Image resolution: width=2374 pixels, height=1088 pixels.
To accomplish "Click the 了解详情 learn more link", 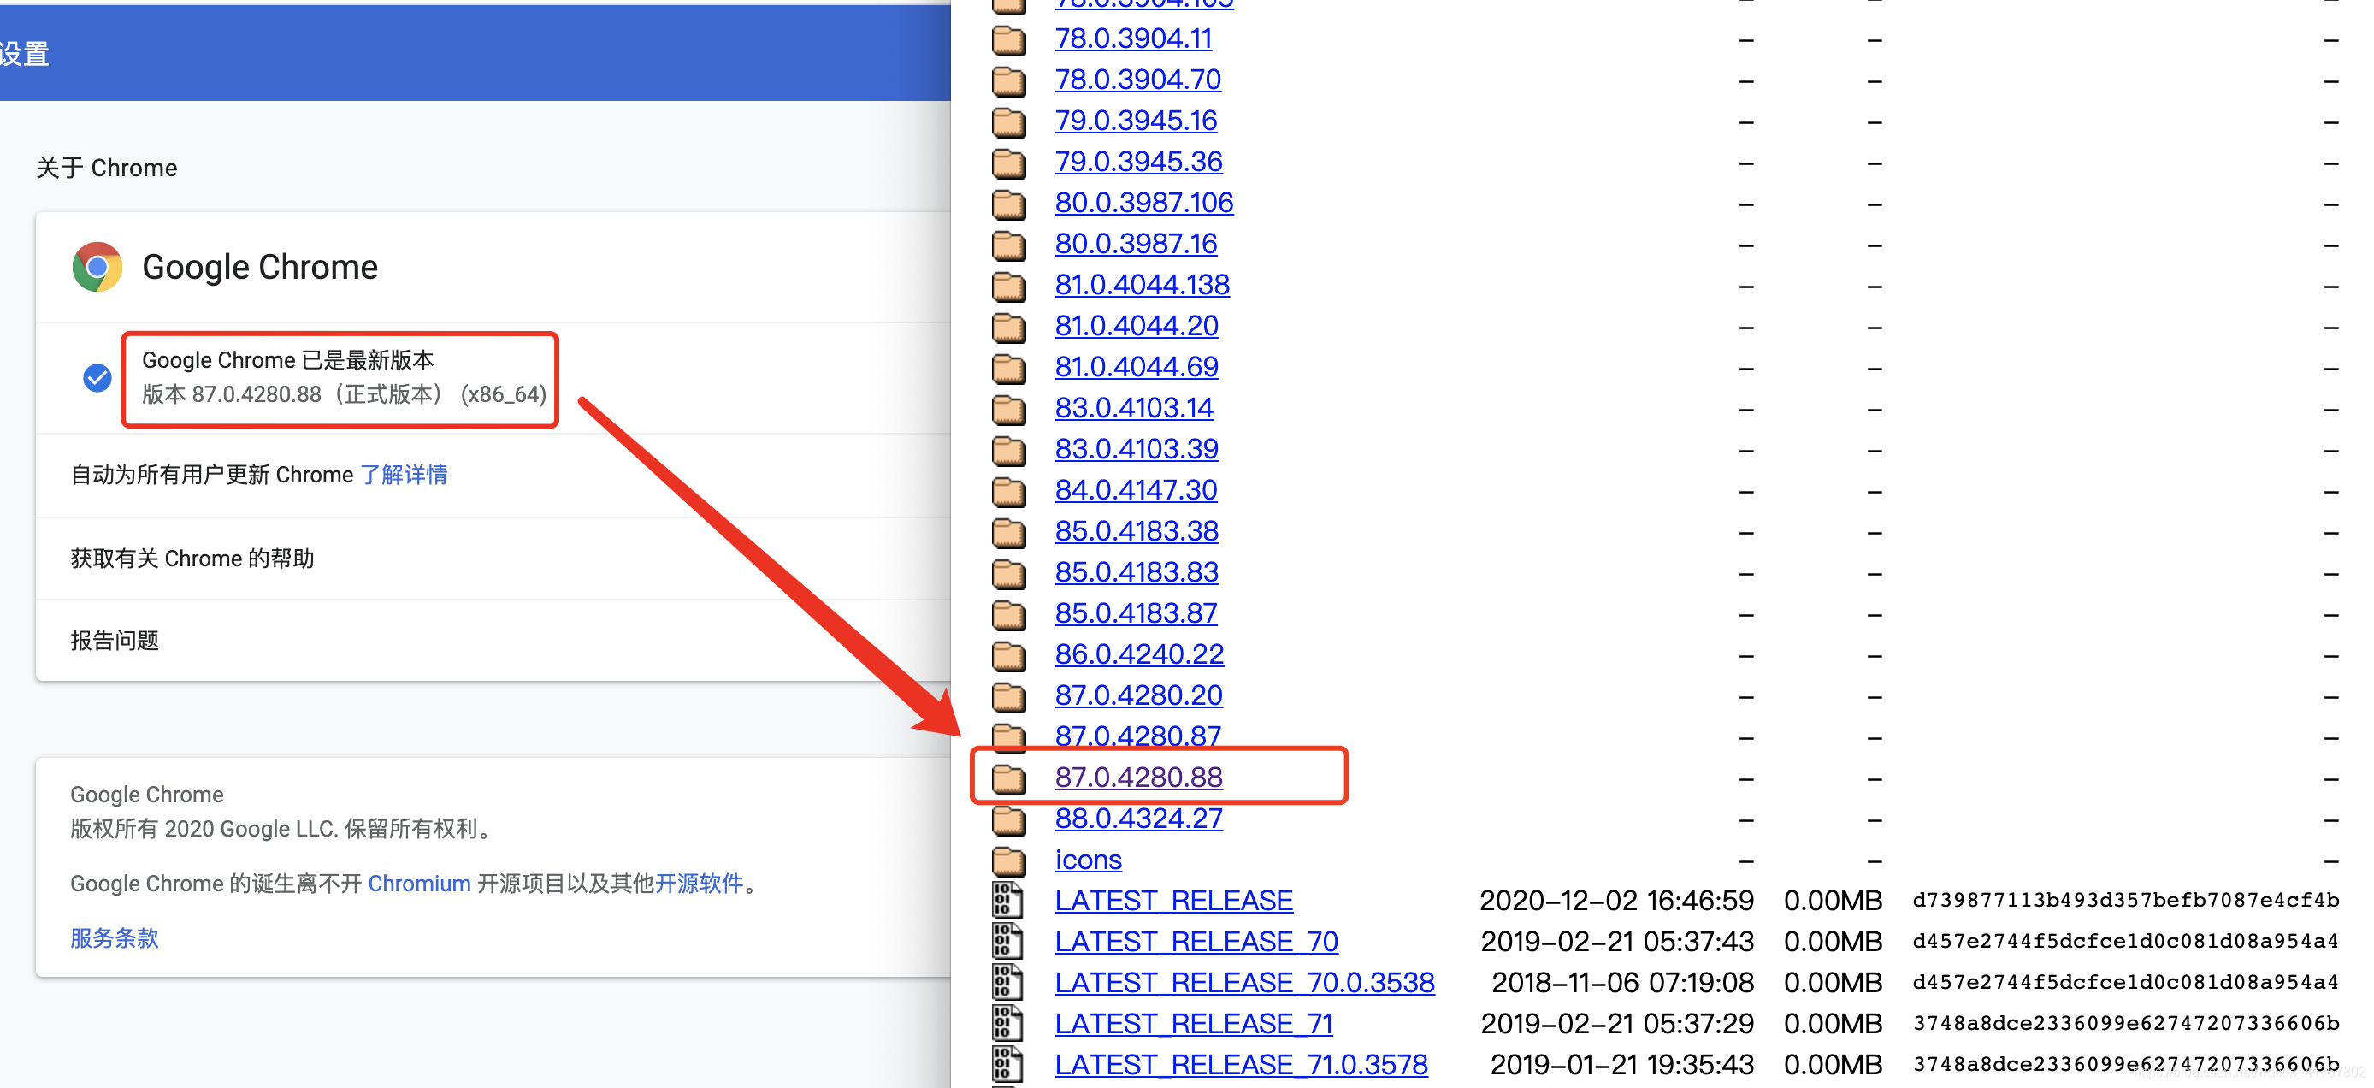I will 404,475.
